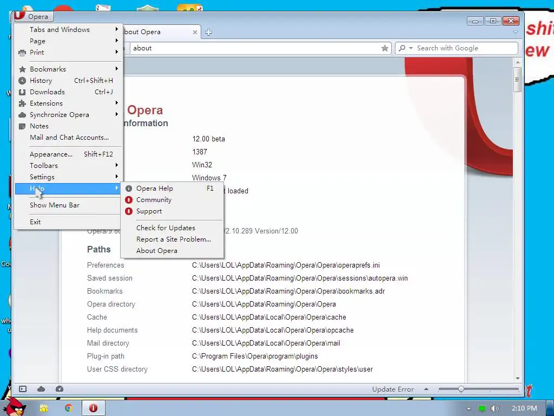The width and height of the screenshot is (554, 416).
Task: Click the Print printer icon
Action: click(22, 53)
